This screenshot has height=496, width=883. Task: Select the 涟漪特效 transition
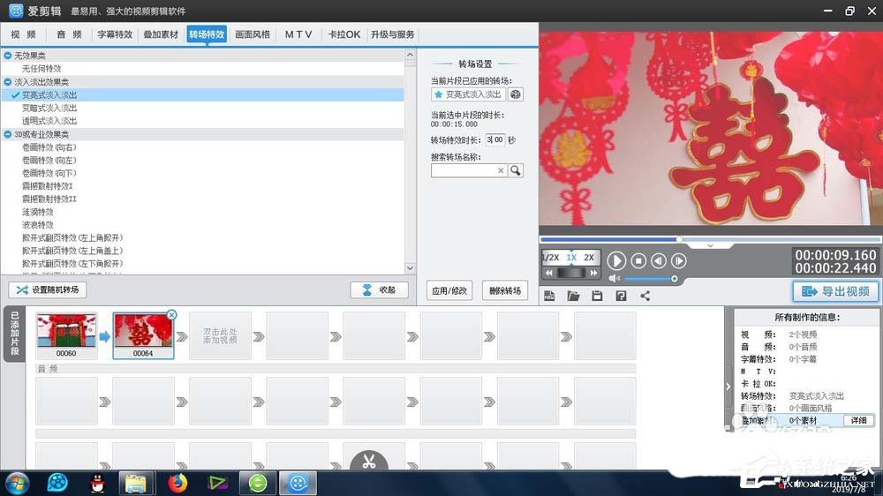(38, 212)
